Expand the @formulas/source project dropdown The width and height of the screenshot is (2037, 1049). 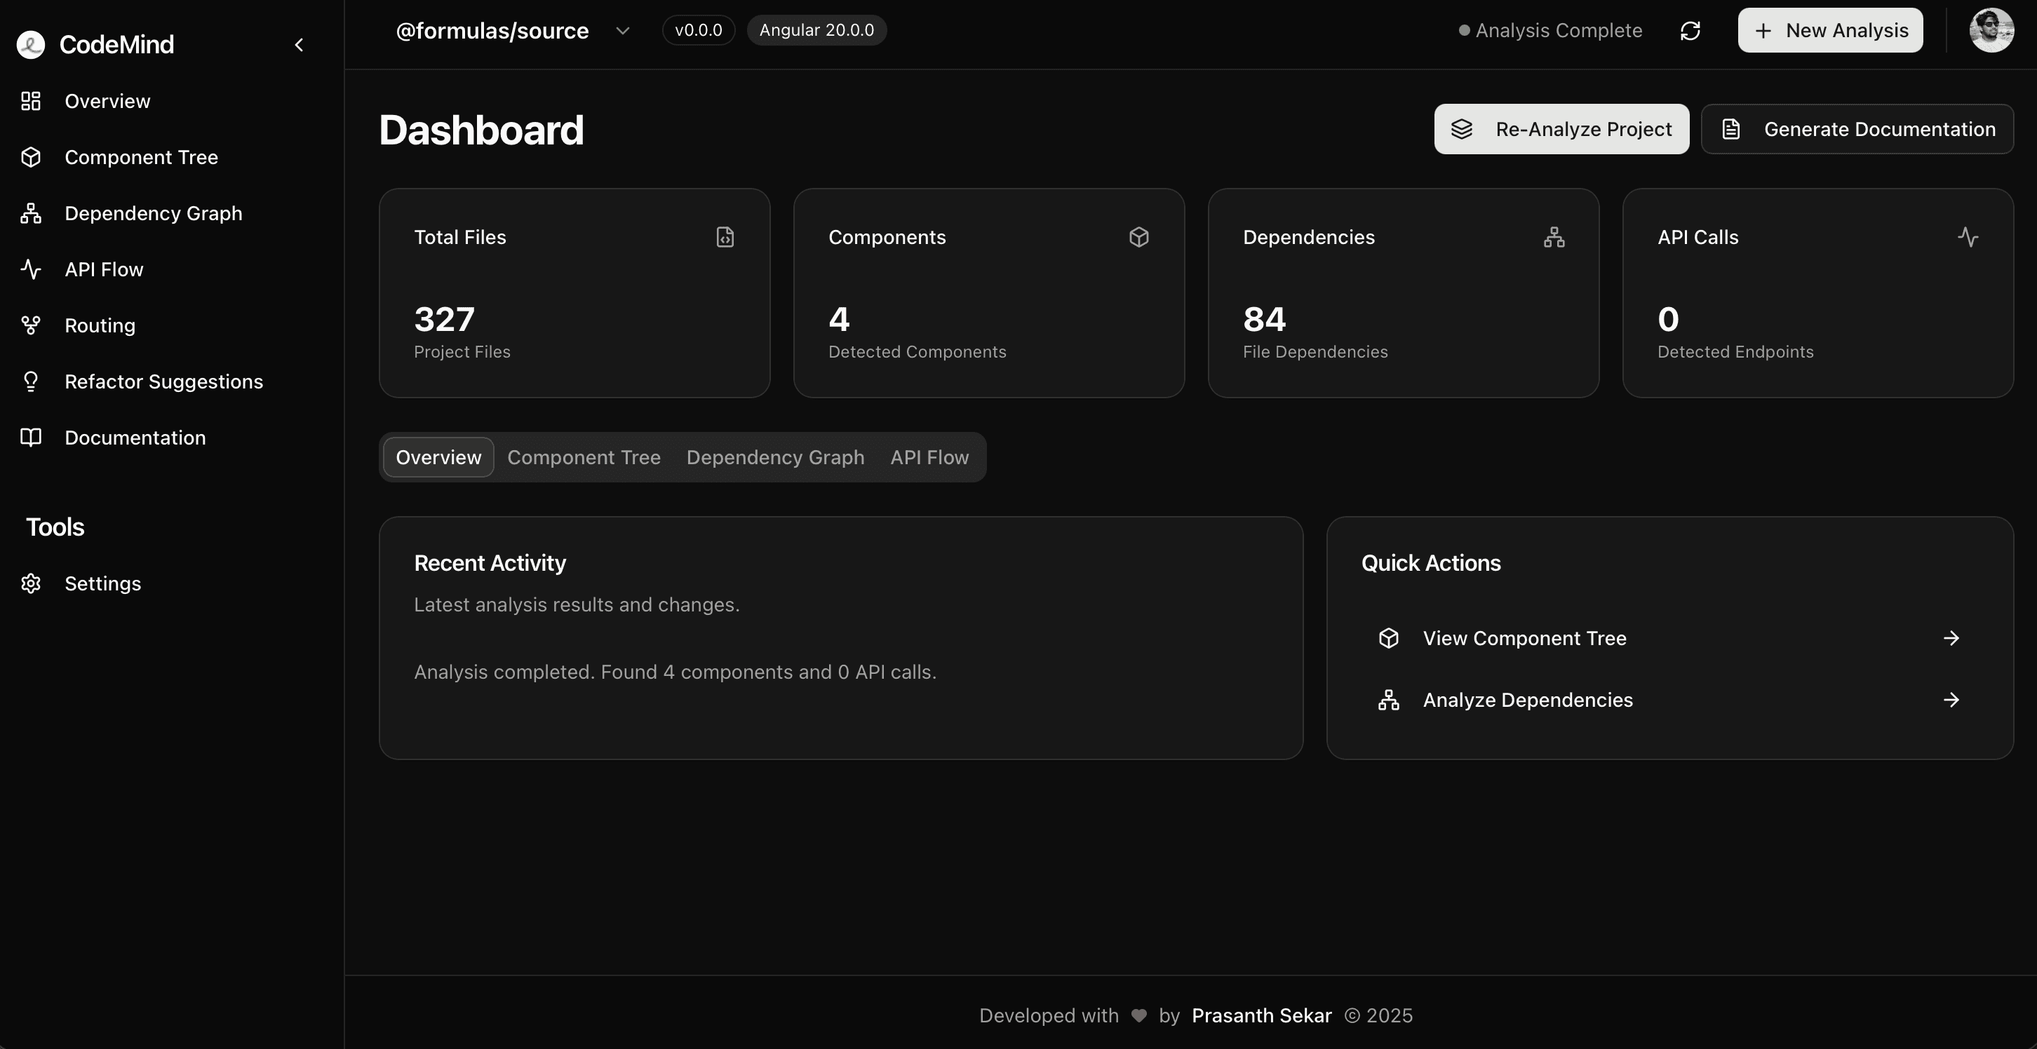coord(622,31)
